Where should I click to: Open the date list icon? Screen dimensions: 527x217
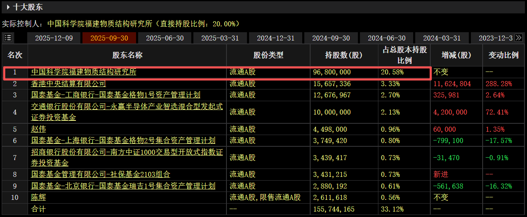8,38
